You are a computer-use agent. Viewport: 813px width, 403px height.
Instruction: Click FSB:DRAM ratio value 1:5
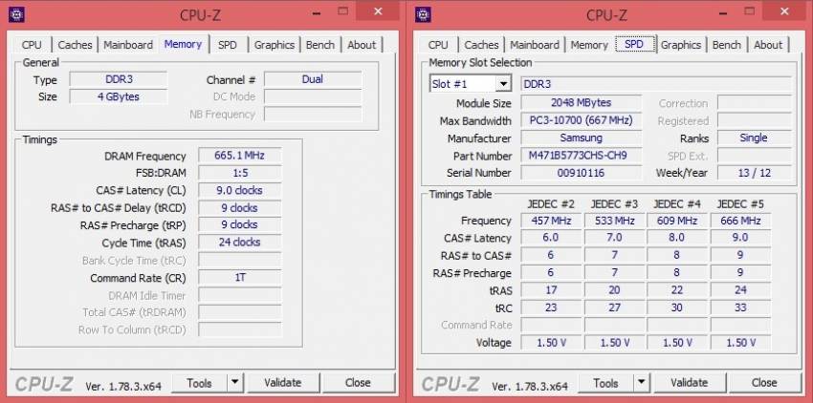point(239,173)
